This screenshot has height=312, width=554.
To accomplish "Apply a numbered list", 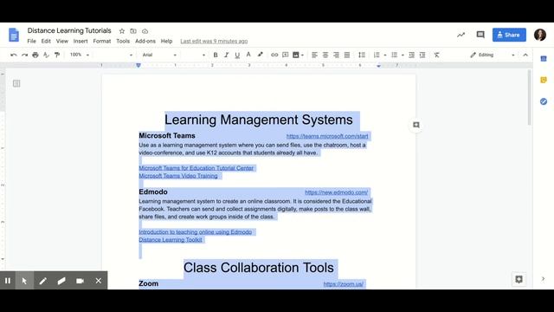I will click(x=377, y=55).
